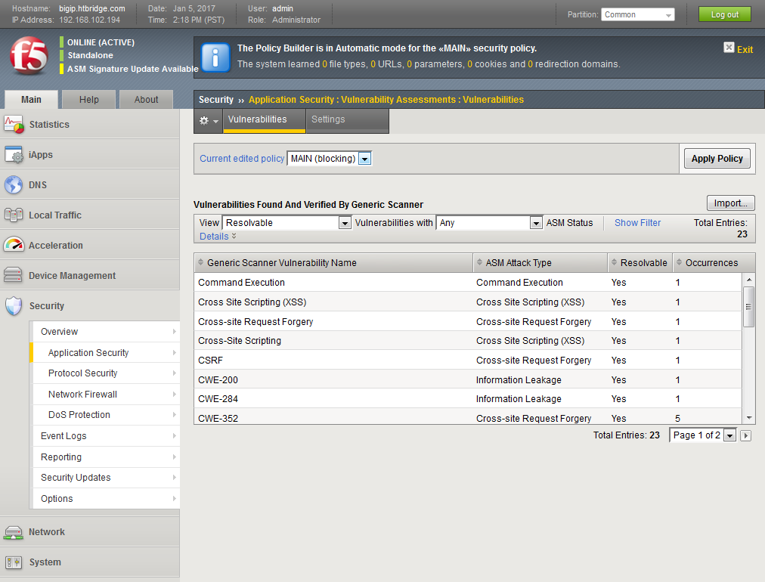Click the iApps gear window icon

(x=14, y=155)
